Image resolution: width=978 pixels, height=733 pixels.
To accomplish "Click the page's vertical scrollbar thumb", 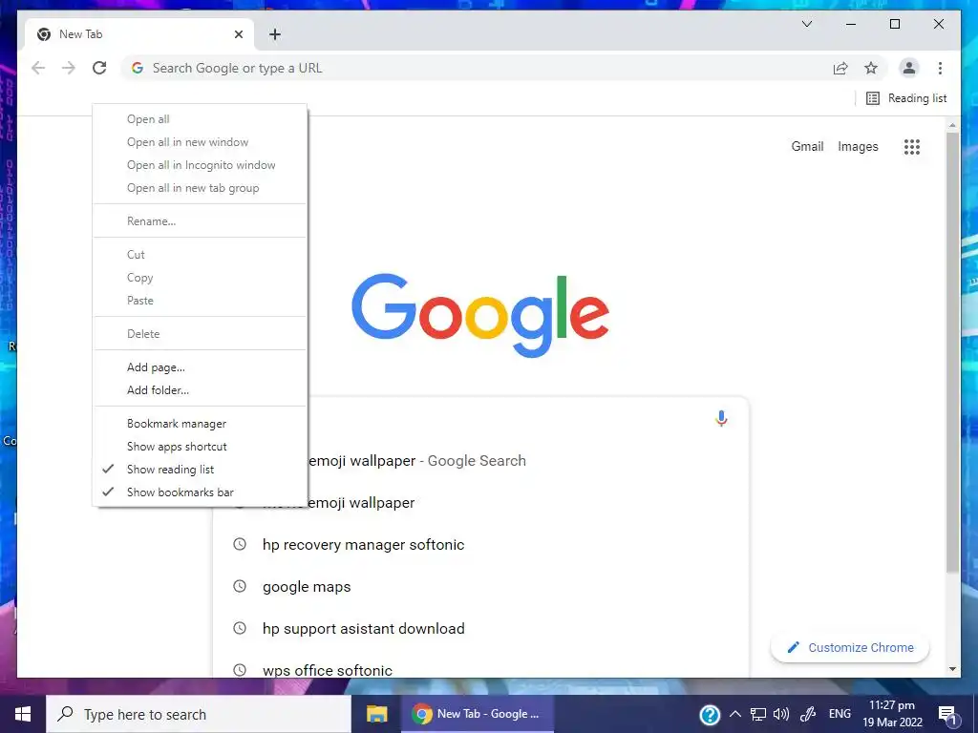I will (952, 352).
